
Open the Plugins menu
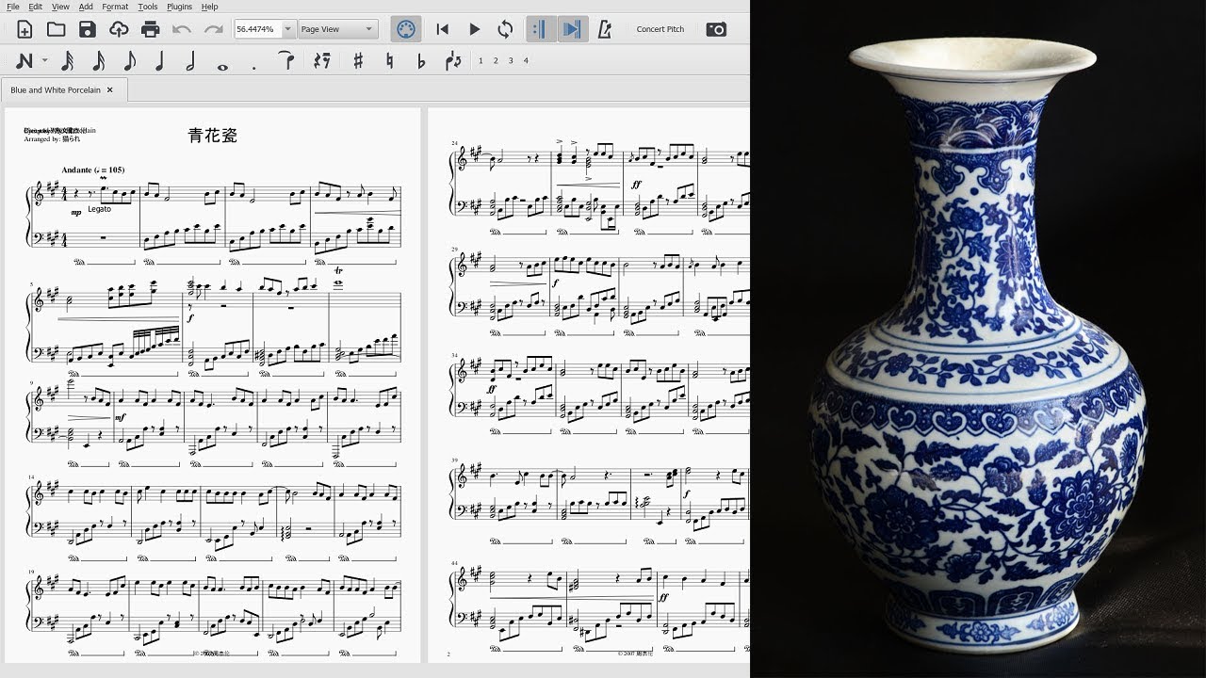point(179,7)
